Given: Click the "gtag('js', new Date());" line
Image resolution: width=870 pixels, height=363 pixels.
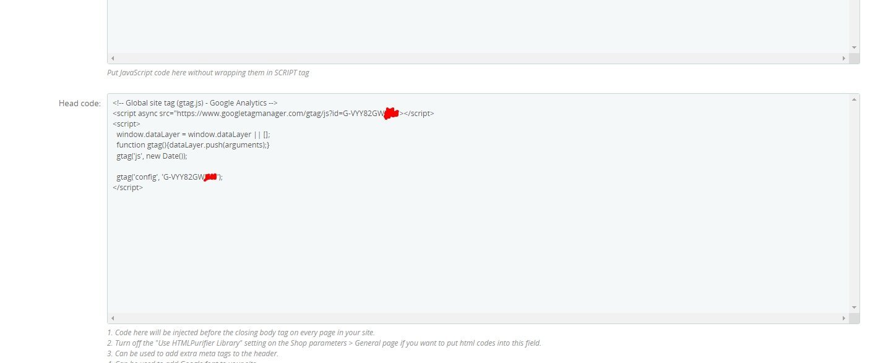Looking at the screenshot, I should [152, 156].
